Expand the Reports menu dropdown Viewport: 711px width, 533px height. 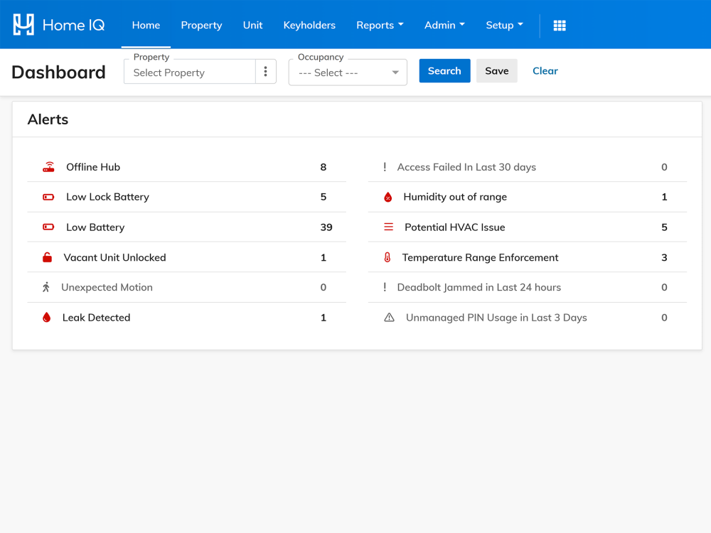(x=380, y=26)
